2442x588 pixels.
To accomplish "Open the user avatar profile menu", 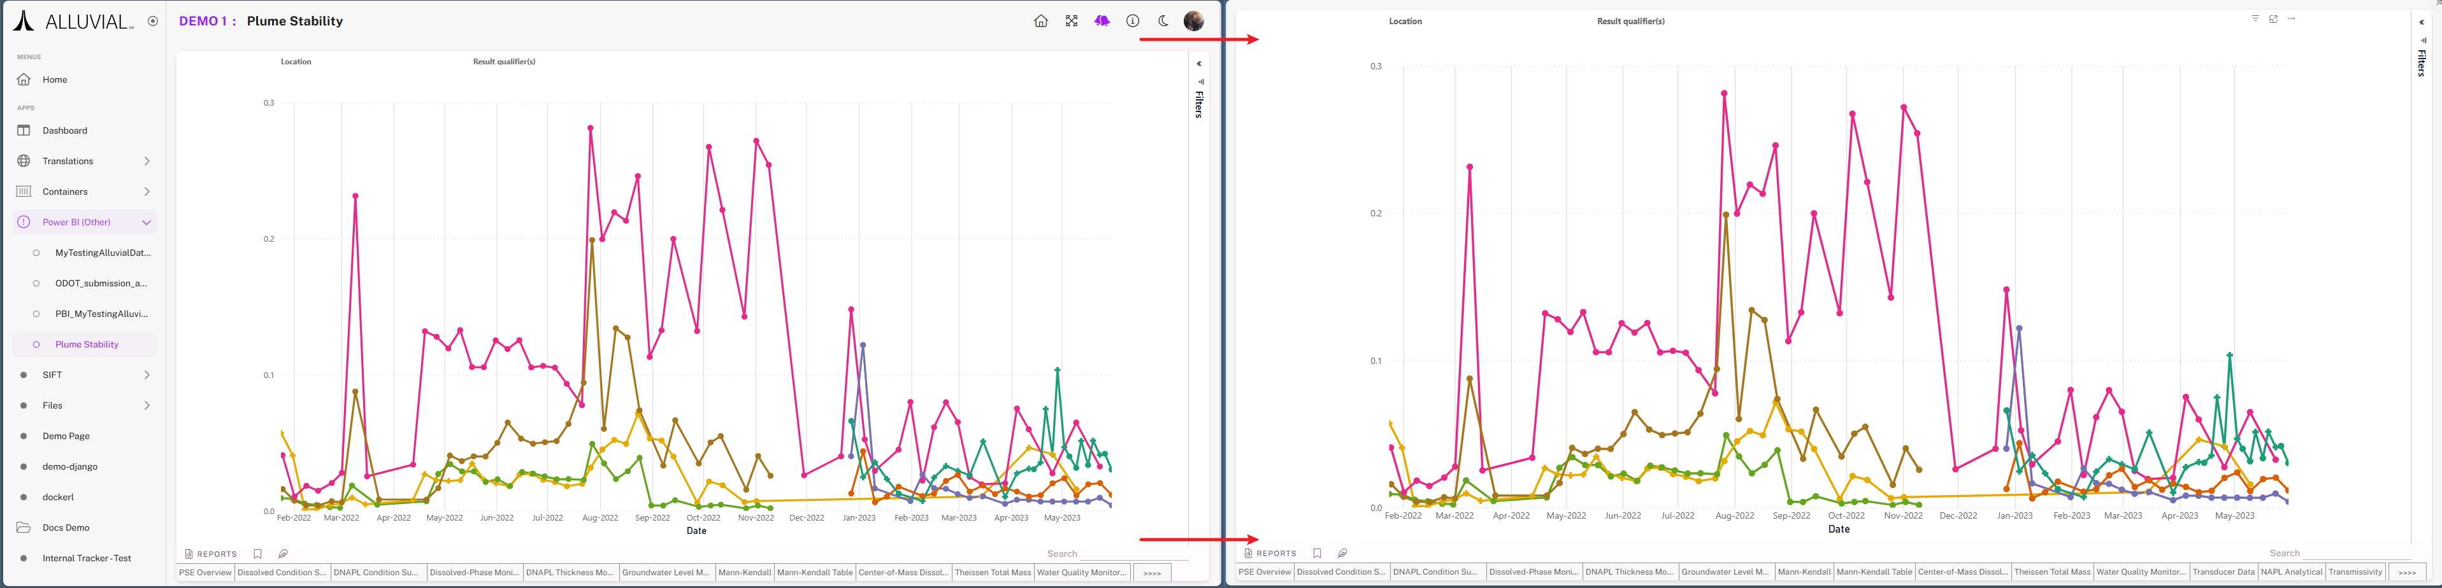I will (1193, 21).
